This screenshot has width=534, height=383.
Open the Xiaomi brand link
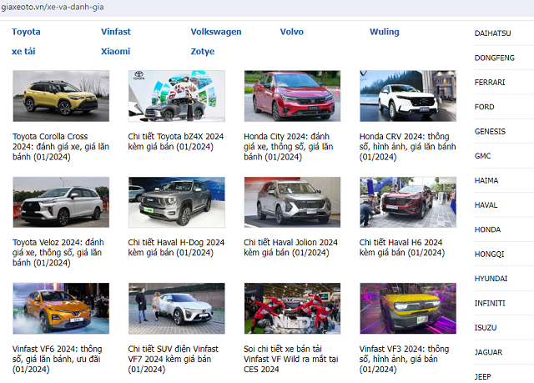tap(115, 51)
